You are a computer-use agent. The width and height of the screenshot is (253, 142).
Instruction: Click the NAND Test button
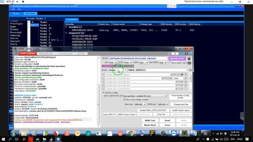tap(150, 120)
